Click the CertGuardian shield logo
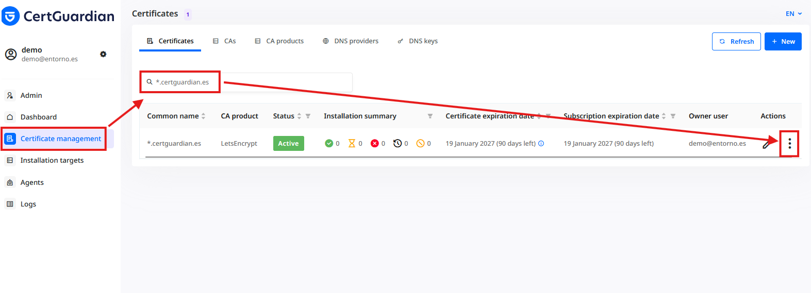811x293 pixels. pyautogui.click(x=11, y=16)
